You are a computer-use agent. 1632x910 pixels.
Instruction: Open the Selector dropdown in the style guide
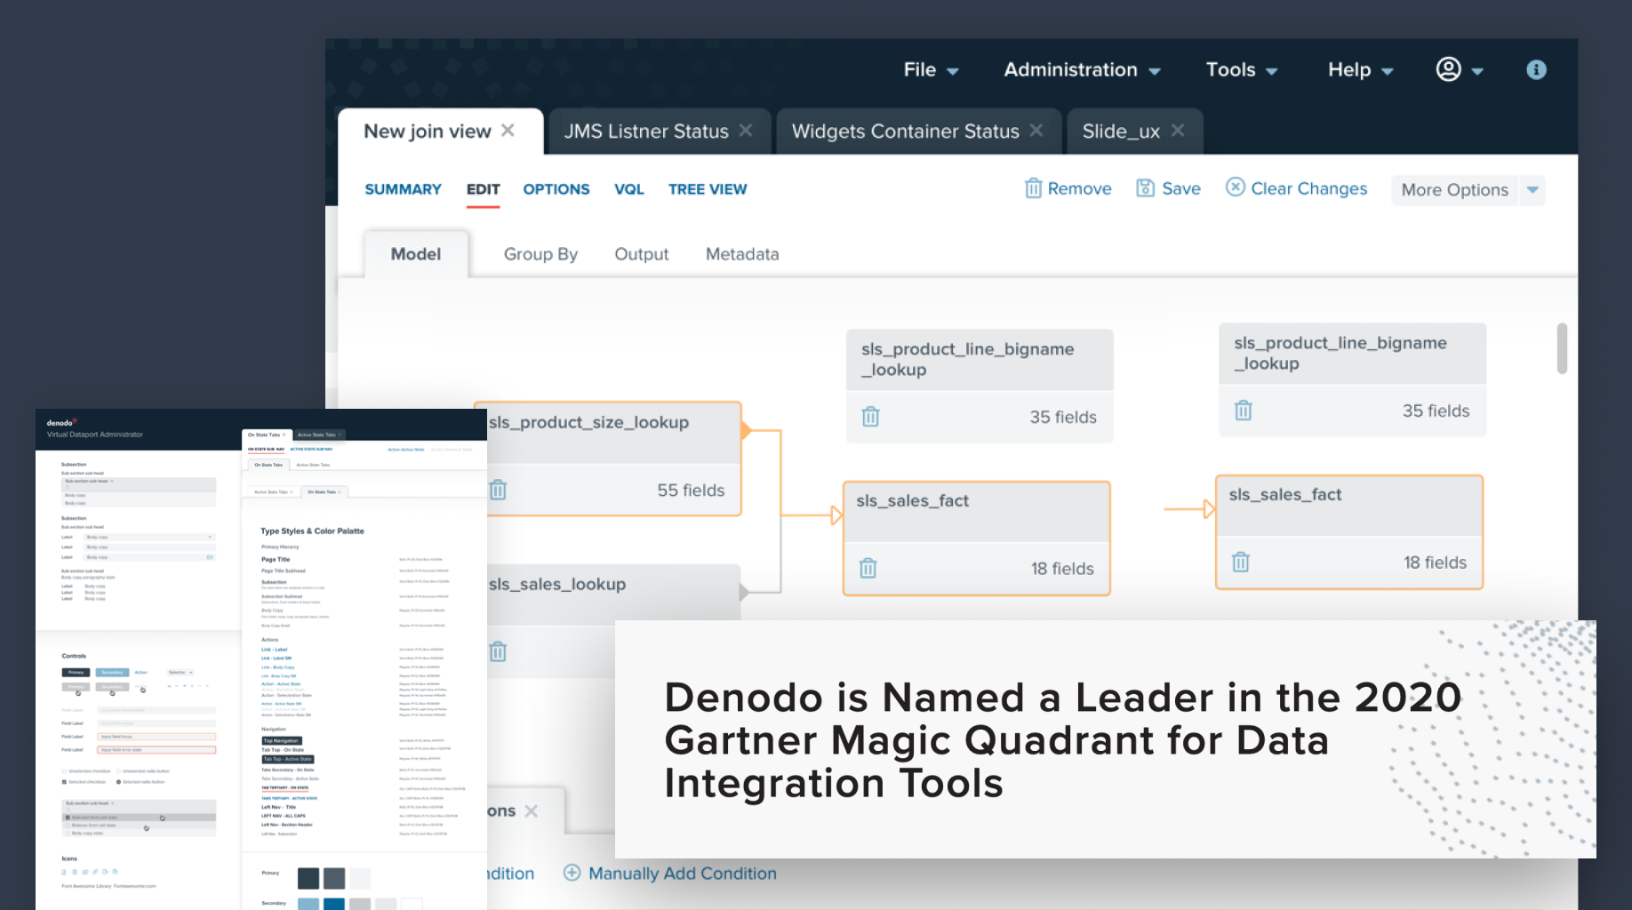180,673
